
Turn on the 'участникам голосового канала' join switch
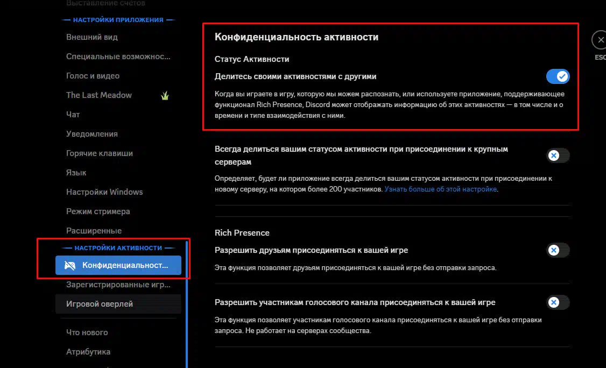coord(558,302)
